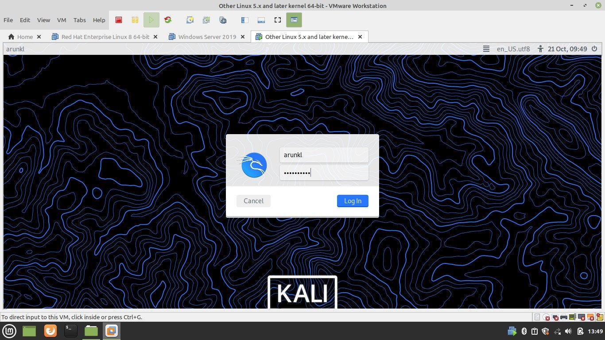Take a snapshot using the clock snapshot icon
The image size is (605, 340).
coord(190,20)
